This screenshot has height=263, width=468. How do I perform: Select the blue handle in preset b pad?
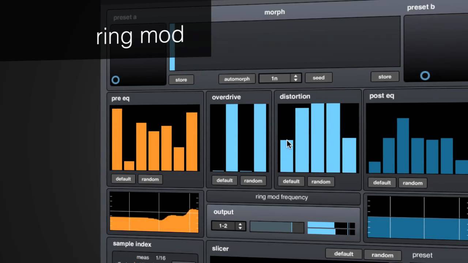pyautogui.click(x=425, y=76)
